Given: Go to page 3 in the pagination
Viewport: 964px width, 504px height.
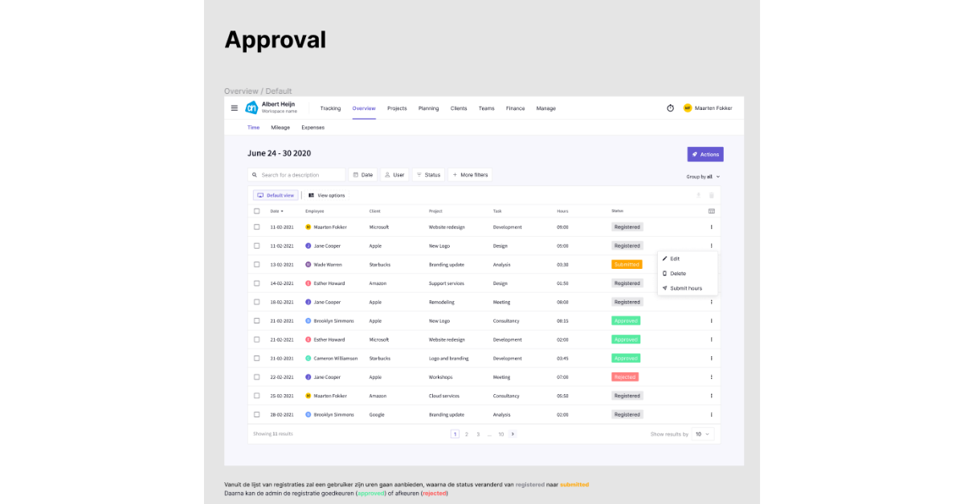Looking at the screenshot, I should tap(478, 433).
